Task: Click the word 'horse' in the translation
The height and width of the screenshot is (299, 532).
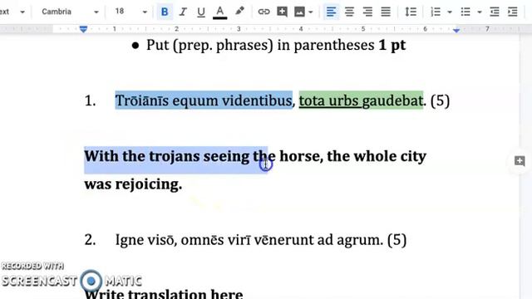Action: 299,156
